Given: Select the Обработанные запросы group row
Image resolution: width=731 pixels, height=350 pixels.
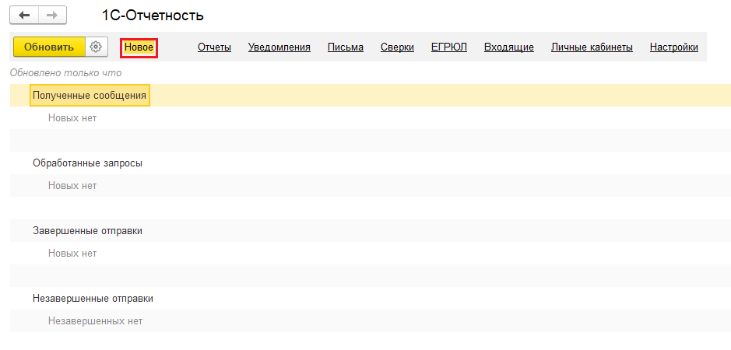Looking at the screenshot, I should coord(87,163).
